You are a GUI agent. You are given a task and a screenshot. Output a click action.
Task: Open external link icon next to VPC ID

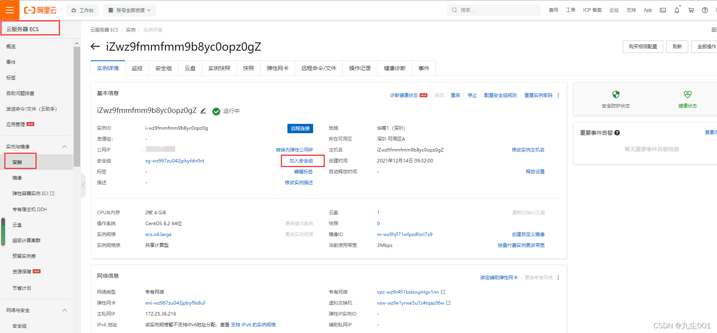[x=443, y=292]
